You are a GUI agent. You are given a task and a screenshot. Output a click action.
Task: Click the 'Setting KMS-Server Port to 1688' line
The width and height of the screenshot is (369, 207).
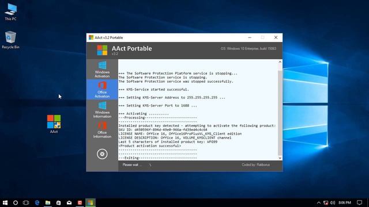pyautogui.click(x=157, y=106)
